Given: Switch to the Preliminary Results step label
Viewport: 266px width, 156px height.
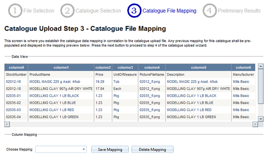Looking at the screenshot, I should click(239, 11).
